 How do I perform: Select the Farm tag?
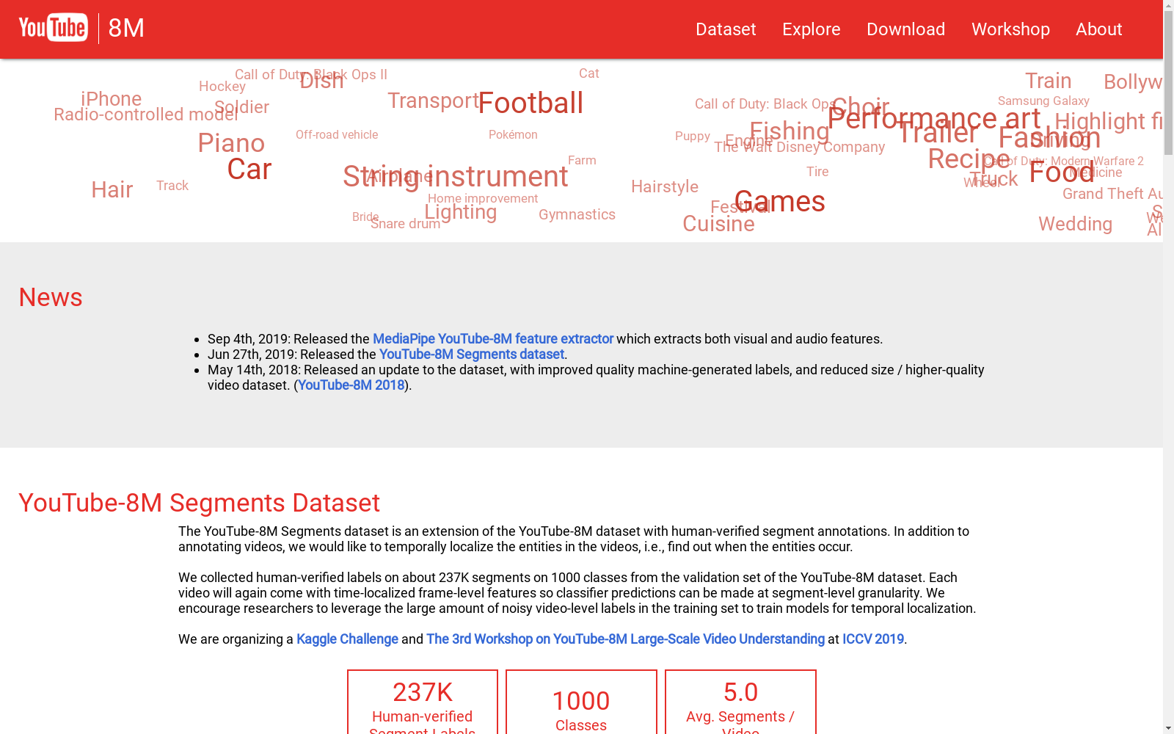pyautogui.click(x=582, y=161)
